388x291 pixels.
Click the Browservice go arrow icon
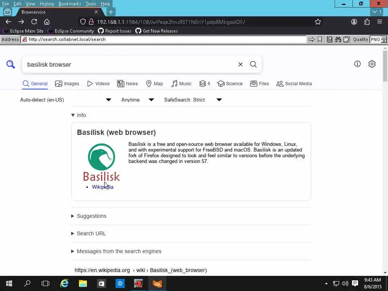(311, 39)
